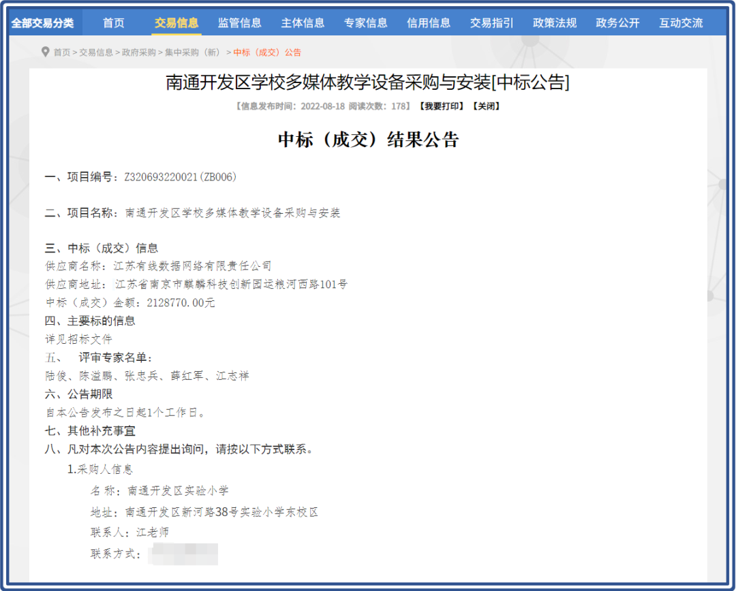Click the 八、凡对本次公告内容提出询问 line

click(x=179, y=449)
